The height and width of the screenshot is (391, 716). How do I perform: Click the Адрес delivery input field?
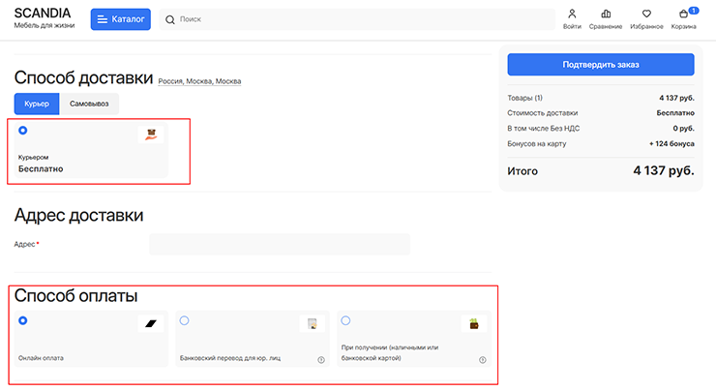(x=279, y=244)
